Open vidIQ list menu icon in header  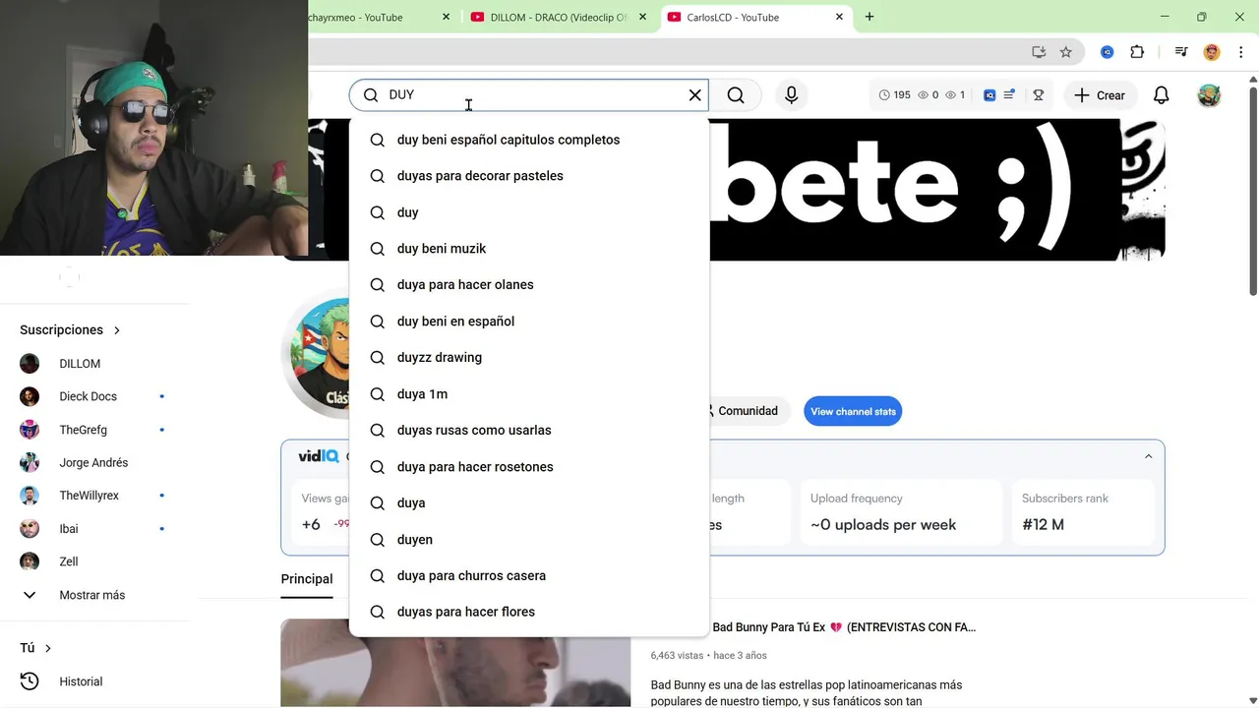point(1009,95)
